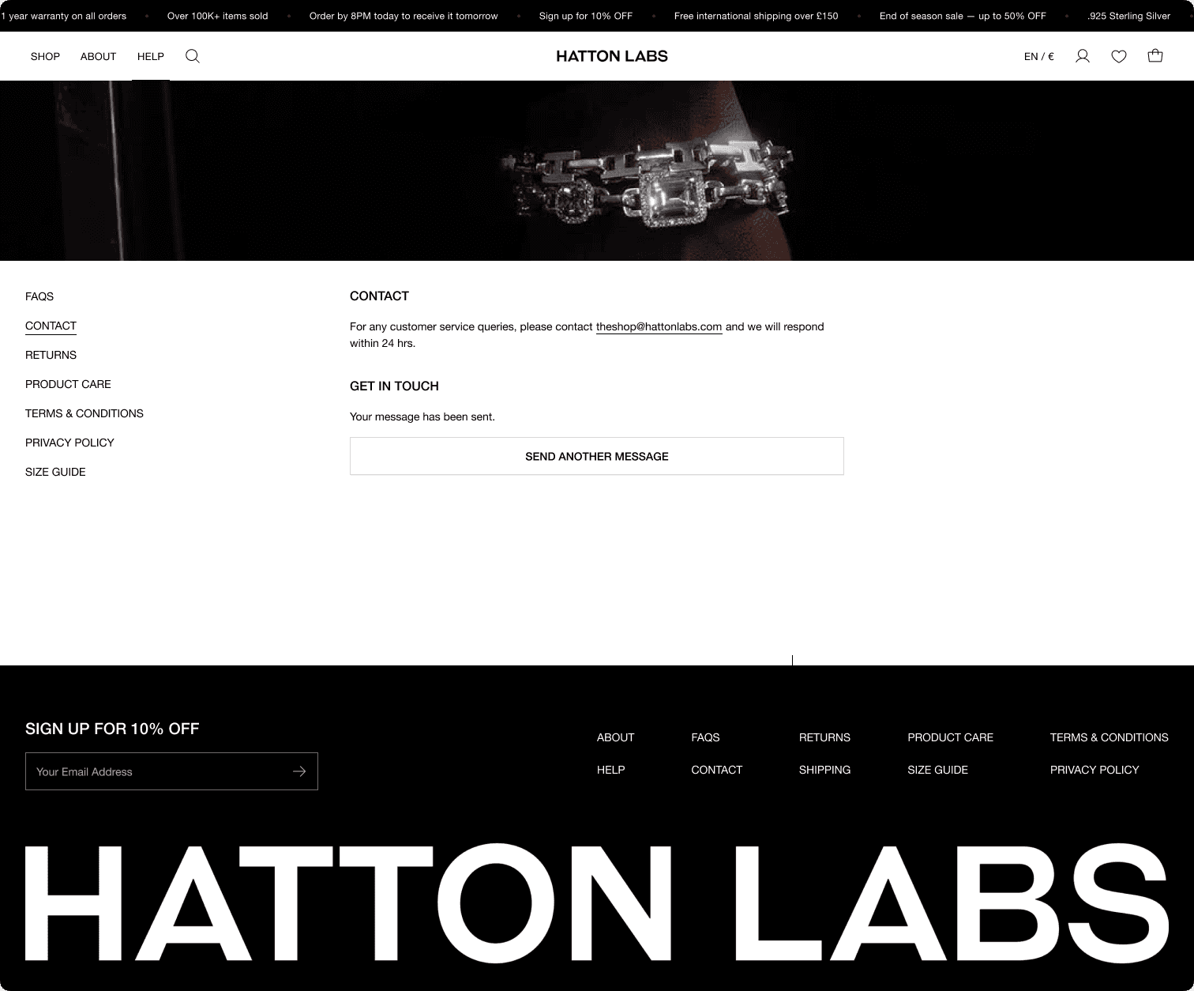Click the Free international shipping over £150 text
Viewport: 1194px width, 991px height.
coord(756,16)
